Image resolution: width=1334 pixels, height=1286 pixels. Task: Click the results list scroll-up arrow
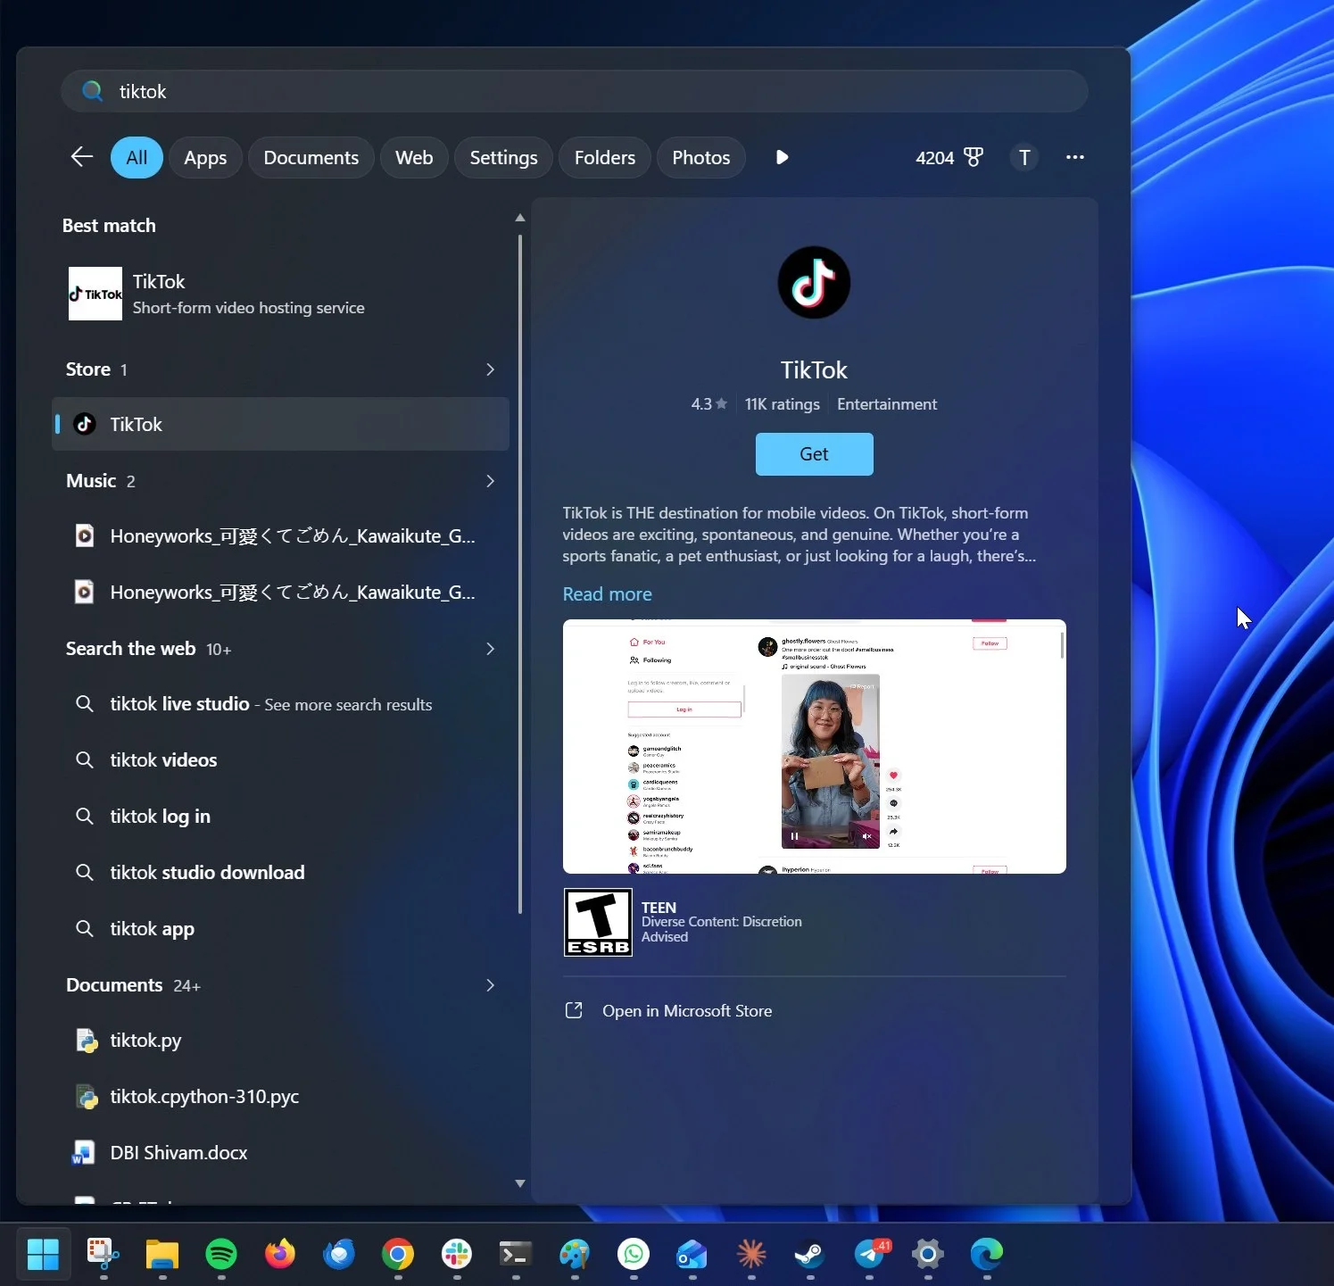[x=520, y=218]
